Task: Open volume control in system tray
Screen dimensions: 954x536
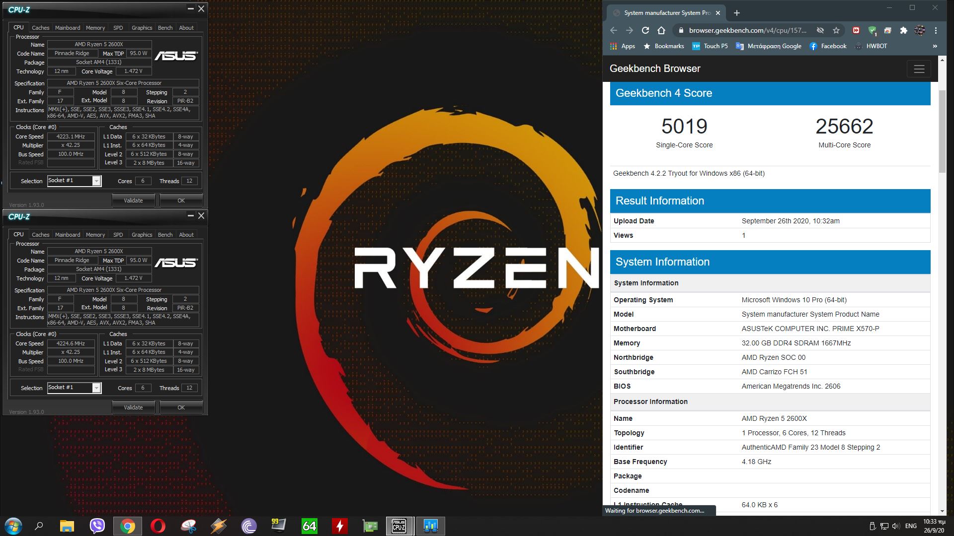Action: 895,526
